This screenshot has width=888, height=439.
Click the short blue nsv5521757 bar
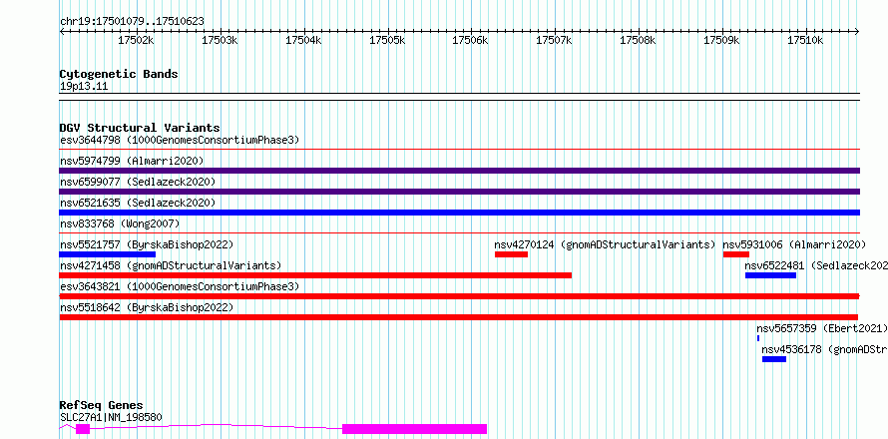(x=107, y=254)
